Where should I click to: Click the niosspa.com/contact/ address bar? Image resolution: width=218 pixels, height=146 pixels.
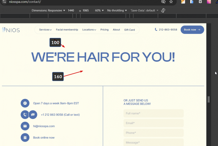click(x=25, y=2)
